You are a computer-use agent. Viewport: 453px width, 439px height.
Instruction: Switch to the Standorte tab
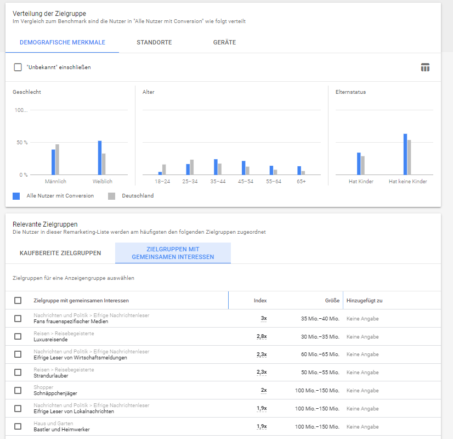(x=154, y=42)
